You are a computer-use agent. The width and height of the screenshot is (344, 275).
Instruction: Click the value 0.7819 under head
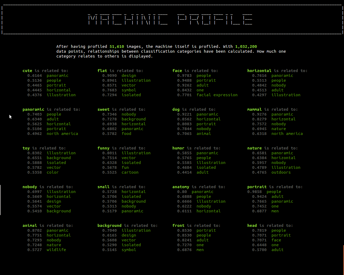(x=259, y=230)
